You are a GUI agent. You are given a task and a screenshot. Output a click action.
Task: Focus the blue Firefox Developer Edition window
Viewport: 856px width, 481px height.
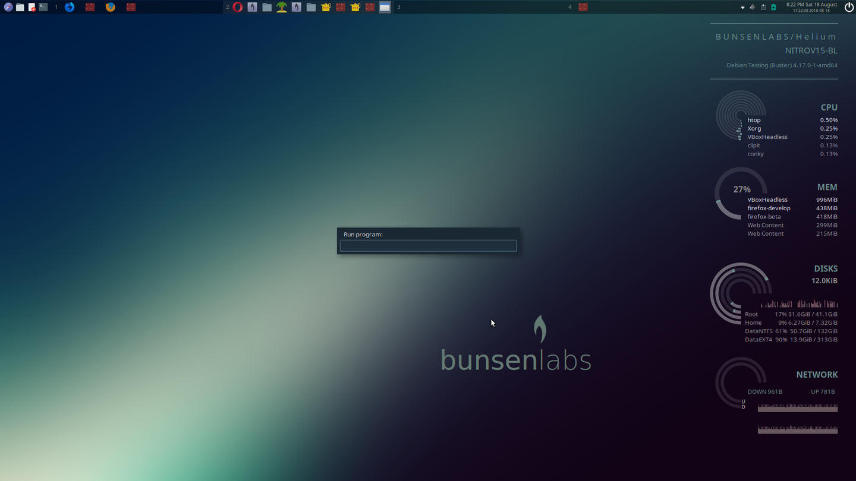click(70, 7)
